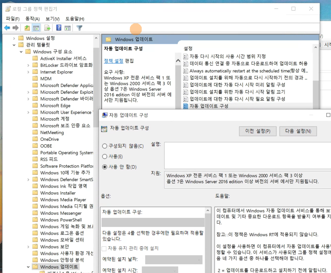The height and width of the screenshot is (273, 331).
Task: Click the policy icon for 자동 업데이트 구성 row
Action: (186, 106)
